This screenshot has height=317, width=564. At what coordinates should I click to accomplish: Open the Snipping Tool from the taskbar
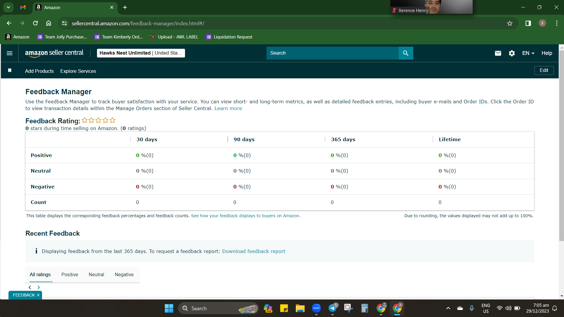348,308
